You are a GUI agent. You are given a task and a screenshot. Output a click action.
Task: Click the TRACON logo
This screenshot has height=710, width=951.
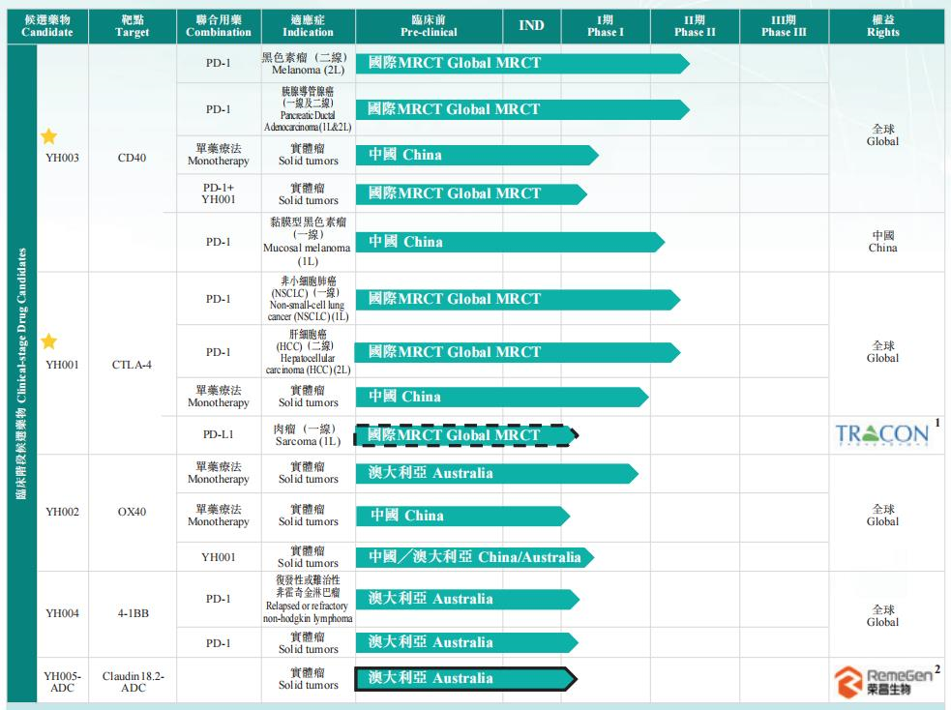(x=881, y=434)
